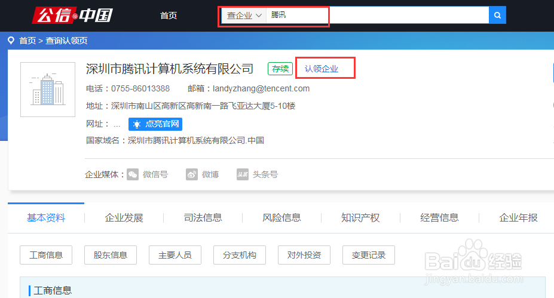Image resolution: width=554 pixels, height=298 pixels.
Task: Click the search input containing 腾讯
Action: 377,15
